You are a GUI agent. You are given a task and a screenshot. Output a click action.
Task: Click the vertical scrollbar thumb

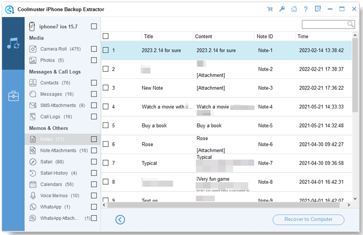355,75
